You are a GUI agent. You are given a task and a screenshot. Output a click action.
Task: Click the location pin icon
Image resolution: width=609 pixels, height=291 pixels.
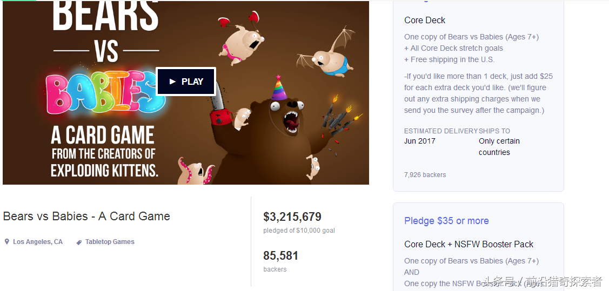(7, 242)
